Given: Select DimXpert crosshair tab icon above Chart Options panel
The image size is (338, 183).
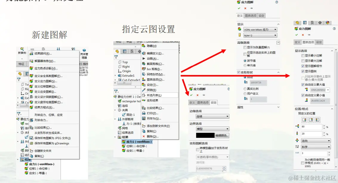Looking at the screenshot, I should click(x=320, y=23).
